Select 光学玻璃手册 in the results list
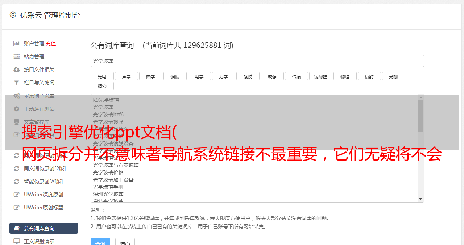 pos(108,187)
